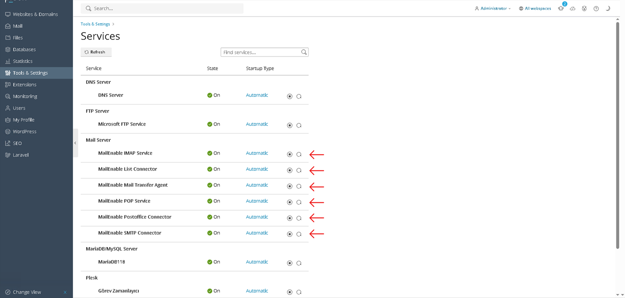Restart the MailEnable POP Service
This screenshot has height=298, width=625.
[x=299, y=202]
